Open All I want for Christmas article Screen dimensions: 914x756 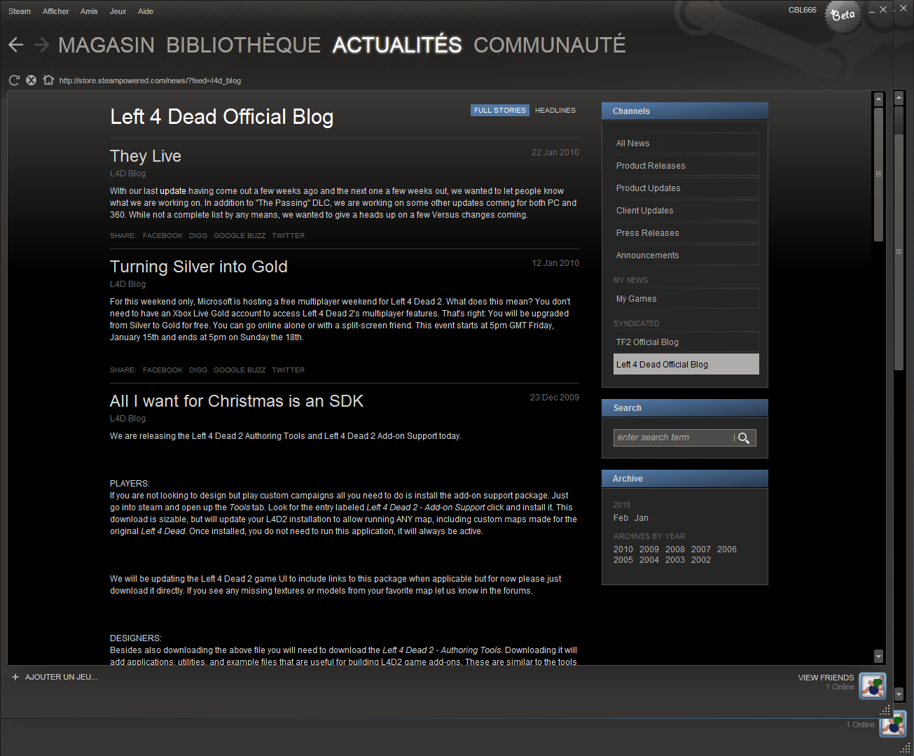point(237,401)
